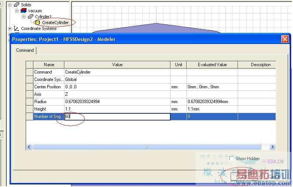Open the Command tab

[25, 50]
